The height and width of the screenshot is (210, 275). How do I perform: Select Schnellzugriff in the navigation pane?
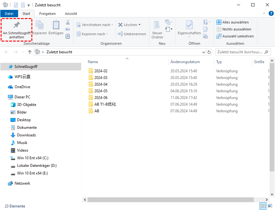pos(41,67)
